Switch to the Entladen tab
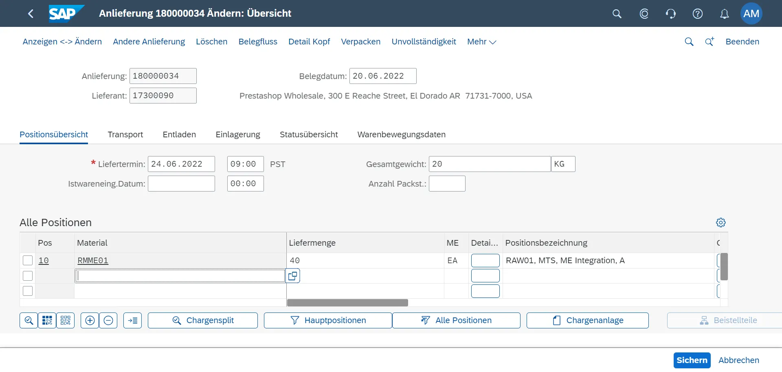 (x=179, y=134)
